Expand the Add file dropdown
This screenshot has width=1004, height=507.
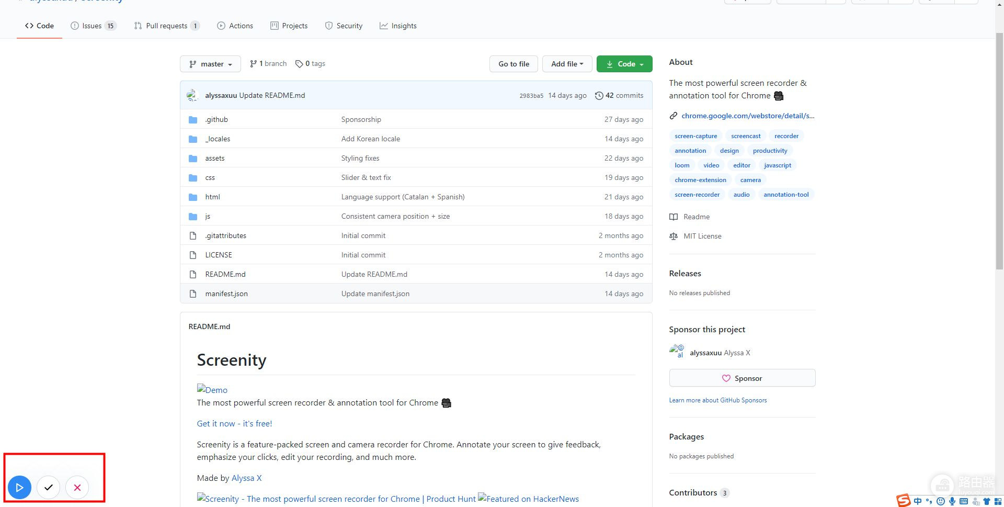click(x=567, y=64)
